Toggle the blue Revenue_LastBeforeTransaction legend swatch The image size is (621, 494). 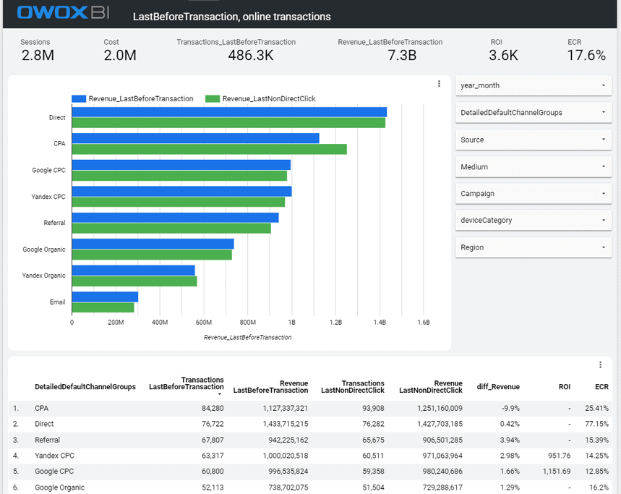click(x=79, y=99)
